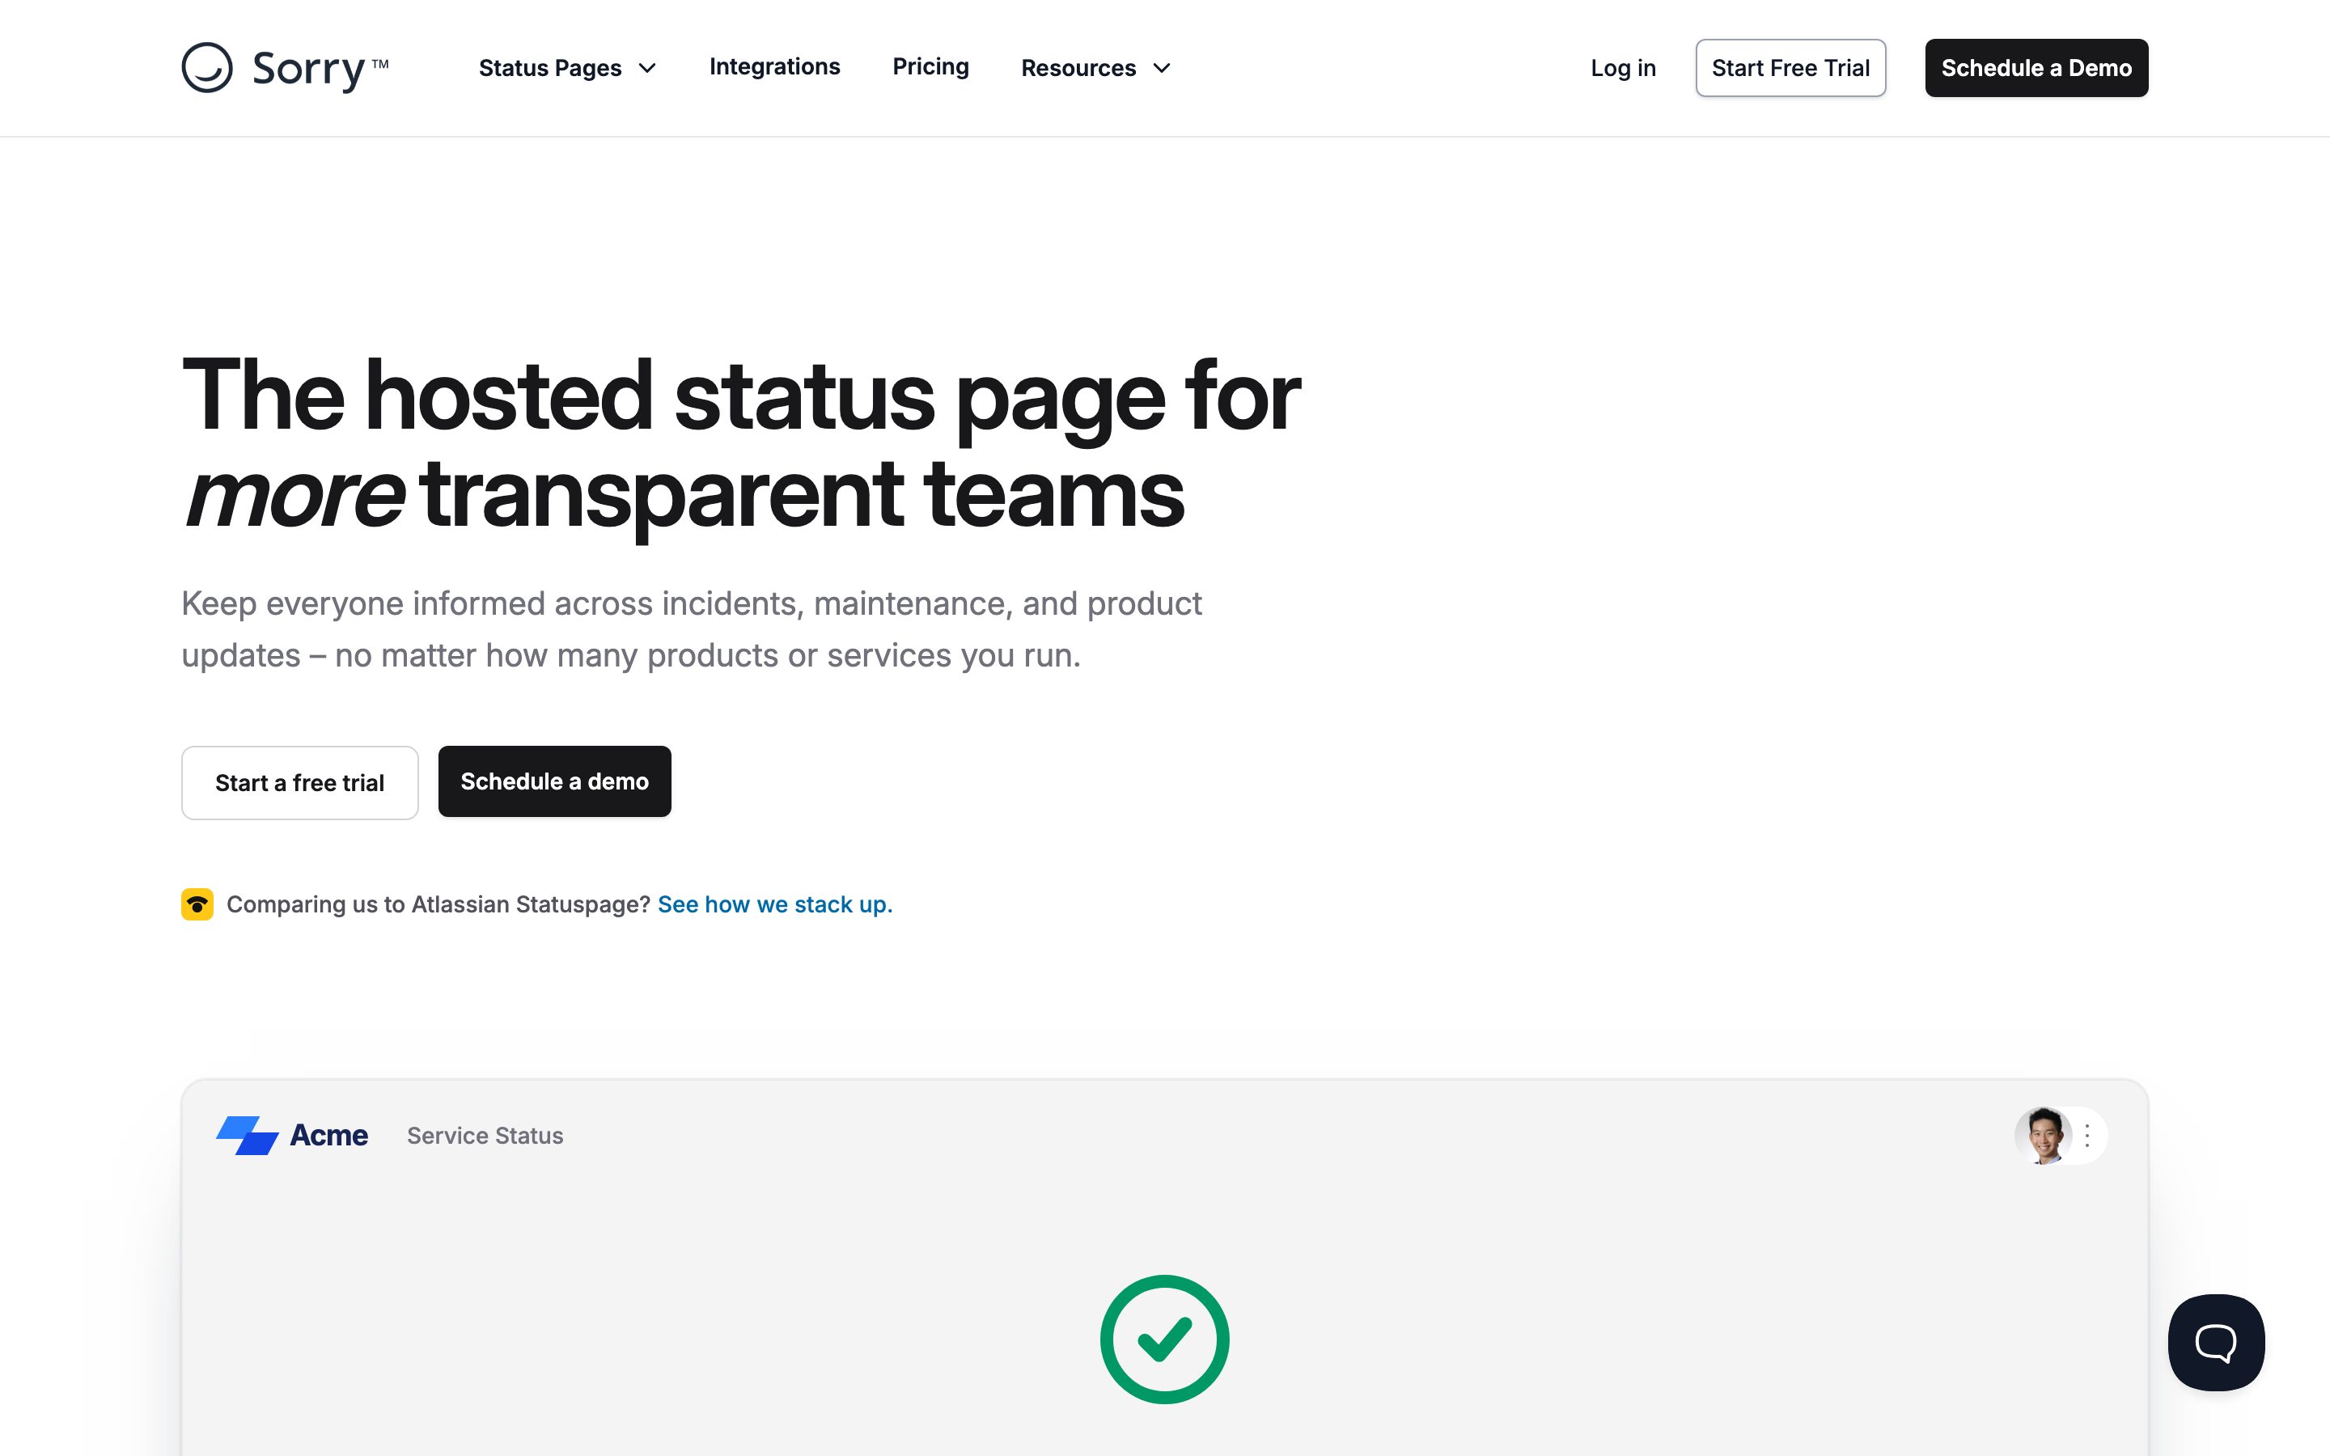The height and width of the screenshot is (1456, 2330).
Task: Click the Service Status label
Action: pos(485,1136)
